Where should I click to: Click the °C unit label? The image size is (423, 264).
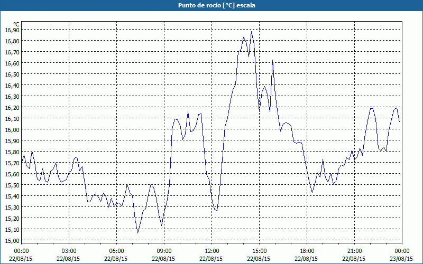(16, 24)
